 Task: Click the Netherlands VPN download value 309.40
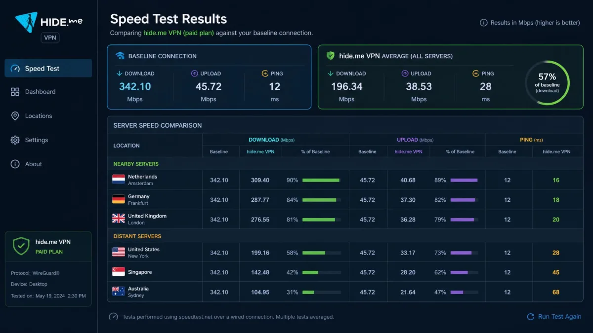pyautogui.click(x=260, y=180)
